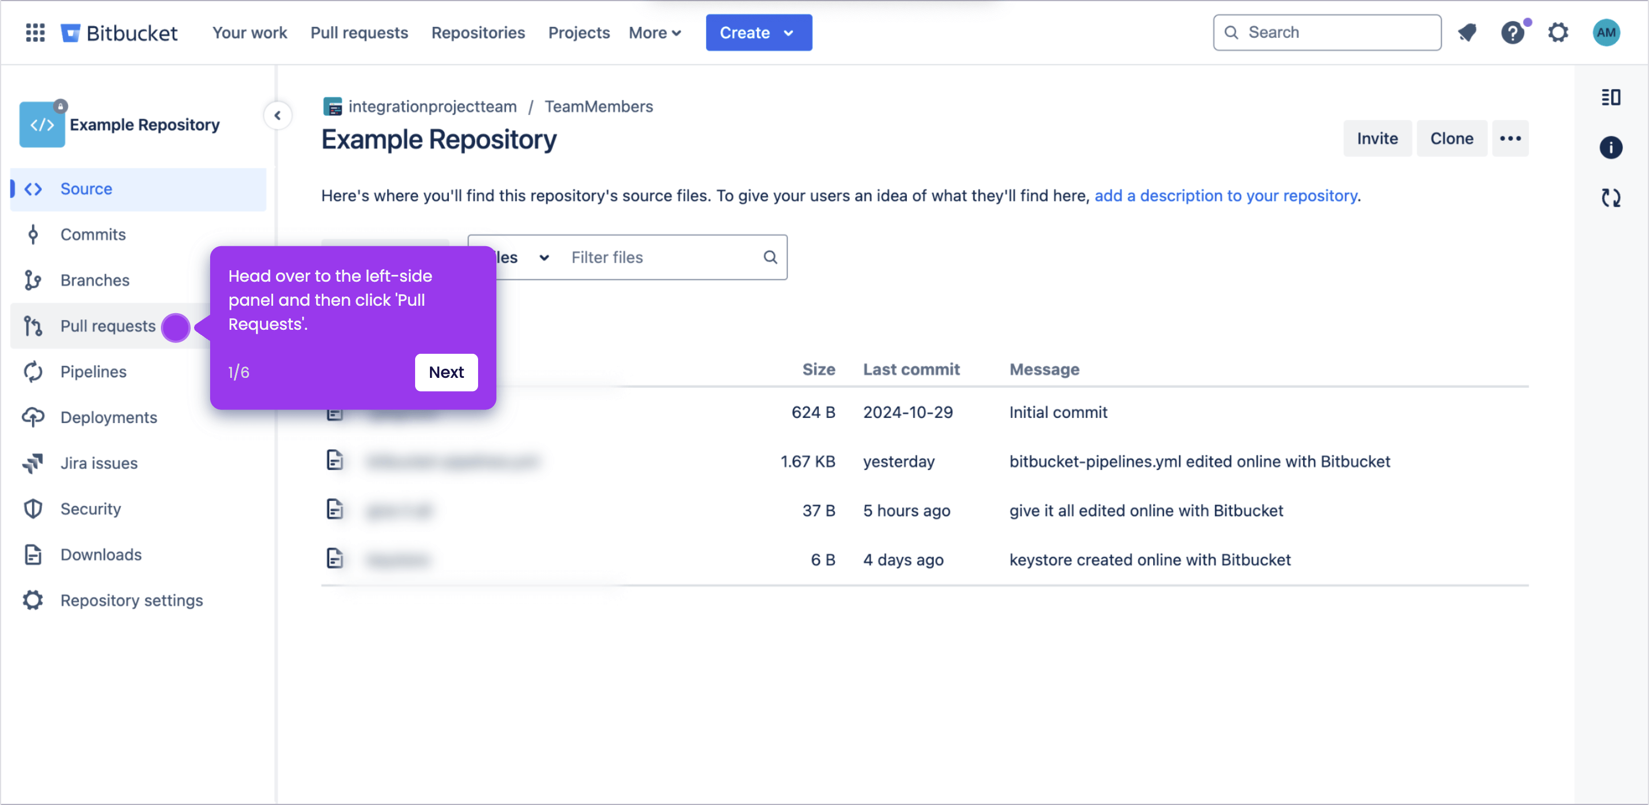This screenshot has width=1649, height=805.
Task: Click the Downloads file icon
Action: [33, 554]
